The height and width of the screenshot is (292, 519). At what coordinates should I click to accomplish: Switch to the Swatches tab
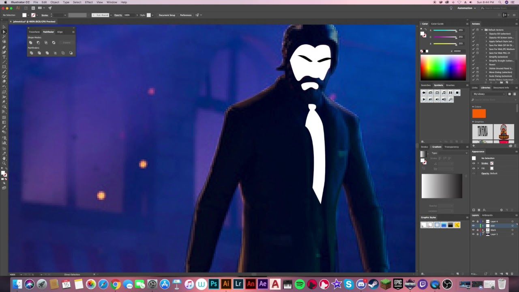[426, 85]
